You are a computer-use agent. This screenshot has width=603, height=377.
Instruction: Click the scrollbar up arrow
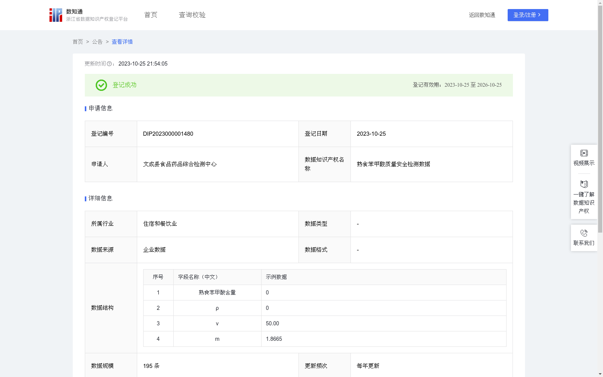600,3
